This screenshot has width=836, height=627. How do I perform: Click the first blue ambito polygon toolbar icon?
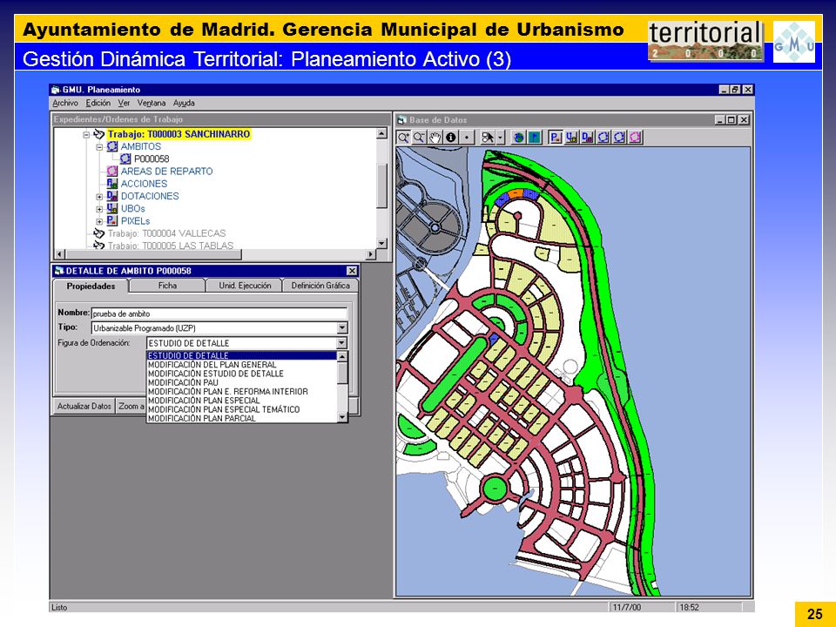coord(603,138)
